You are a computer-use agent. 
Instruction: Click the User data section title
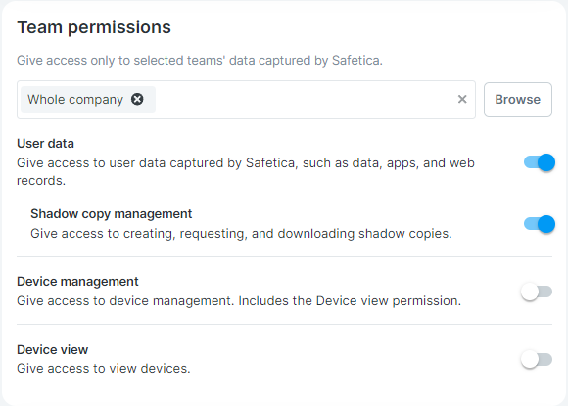click(45, 144)
